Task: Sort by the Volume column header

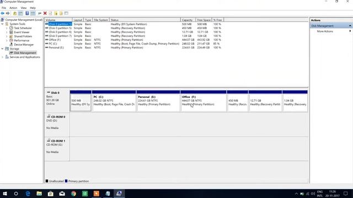Action: (x=58, y=20)
